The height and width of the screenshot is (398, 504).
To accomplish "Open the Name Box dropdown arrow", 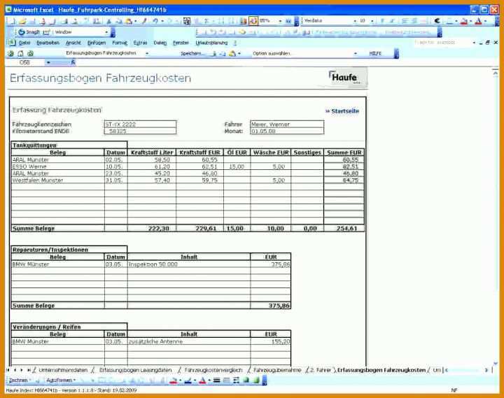I will pyautogui.click(x=48, y=62).
